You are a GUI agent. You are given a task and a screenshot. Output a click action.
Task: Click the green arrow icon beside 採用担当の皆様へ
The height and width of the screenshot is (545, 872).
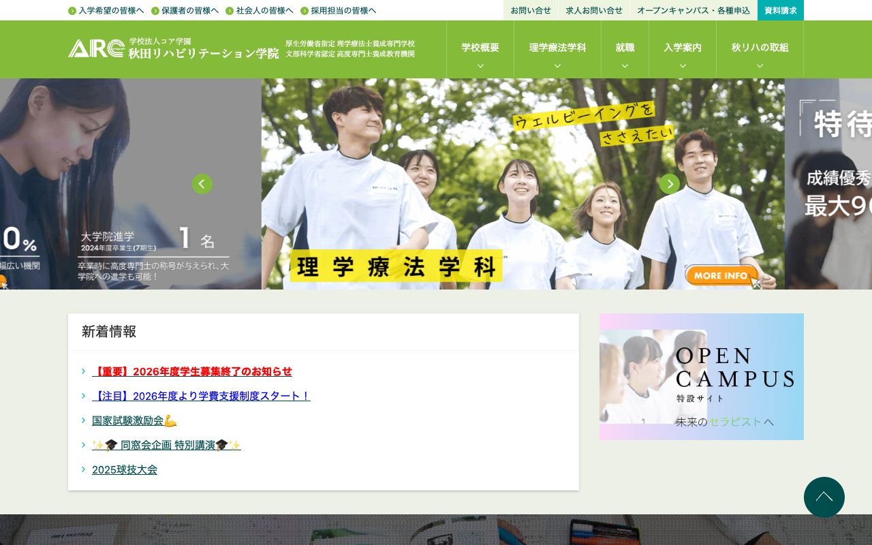pyautogui.click(x=305, y=11)
